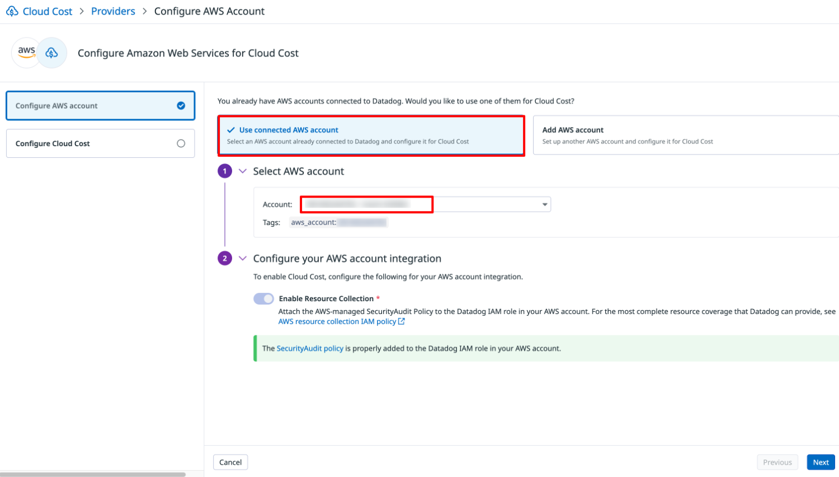
Task: Click the horizontal scrollbar at the bottom
Action: pos(93,474)
